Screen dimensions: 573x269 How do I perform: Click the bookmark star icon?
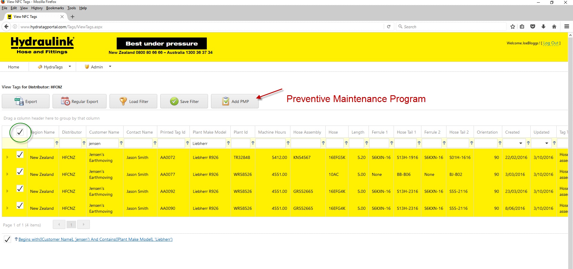point(513,26)
